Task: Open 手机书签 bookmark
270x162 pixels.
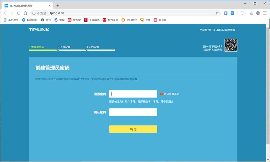Action: coord(11,20)
